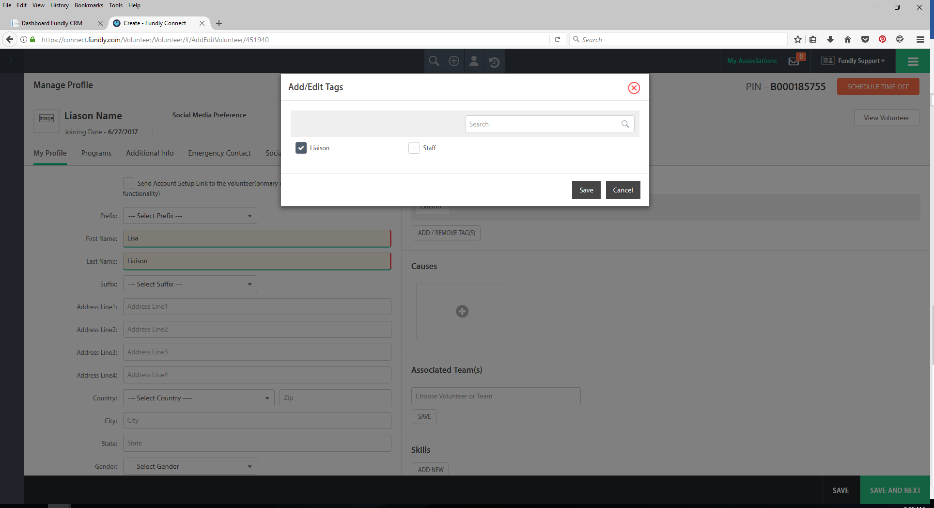Save the tag selections in dialog
This screenshot has height=508, width=934.
point(586,190)
